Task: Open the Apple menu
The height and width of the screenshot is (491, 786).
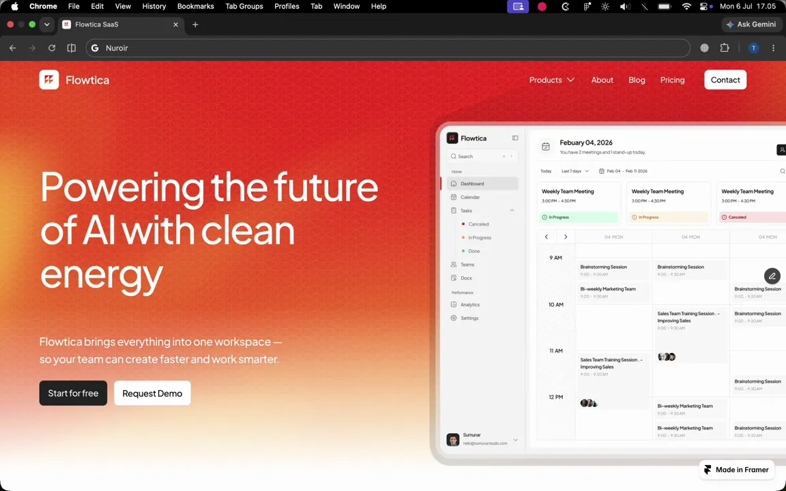Action: (x=14, y=7)
